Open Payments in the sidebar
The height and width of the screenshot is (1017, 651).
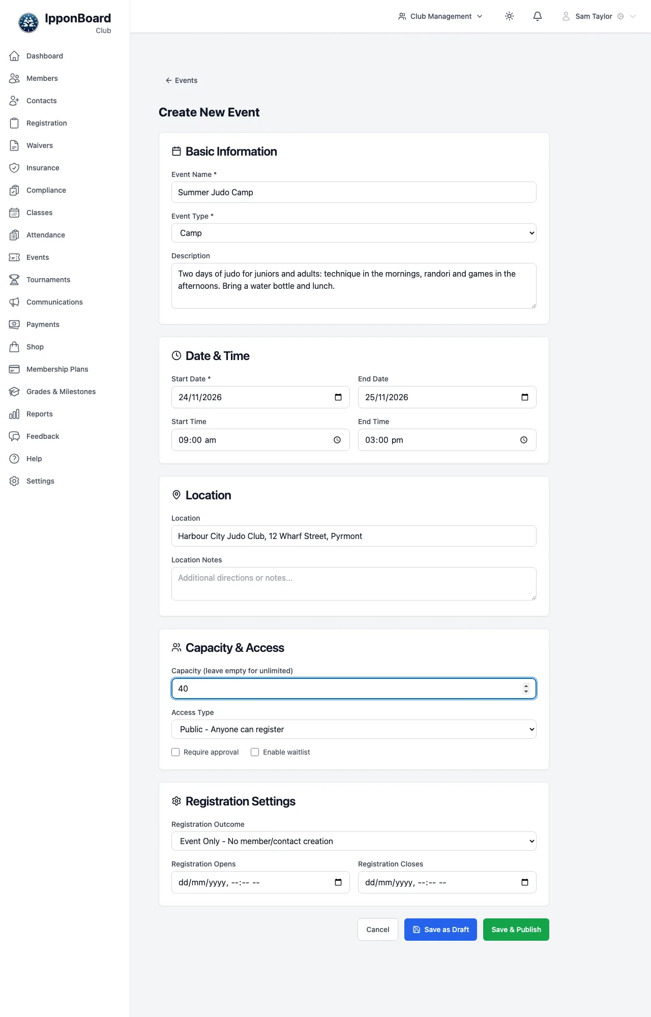[65, 324]
